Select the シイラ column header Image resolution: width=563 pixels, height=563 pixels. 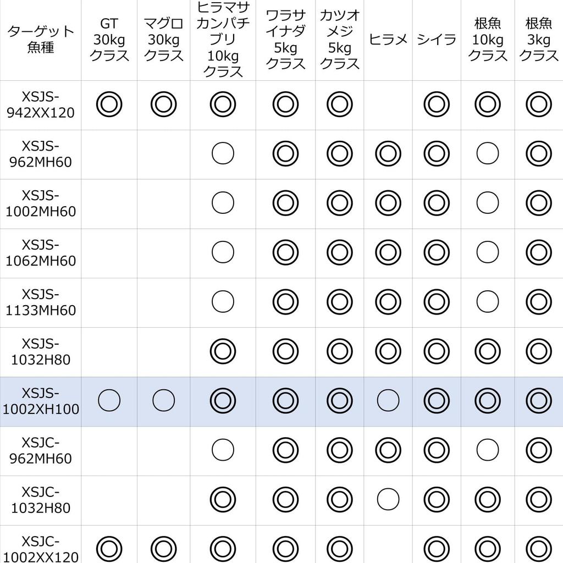point(436,39)
